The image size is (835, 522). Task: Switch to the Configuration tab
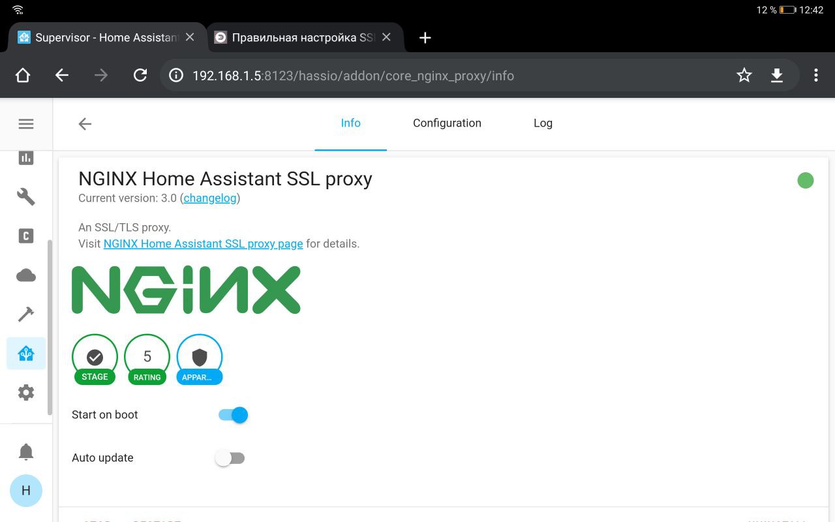pyautogui.click(x=447, y=123)
